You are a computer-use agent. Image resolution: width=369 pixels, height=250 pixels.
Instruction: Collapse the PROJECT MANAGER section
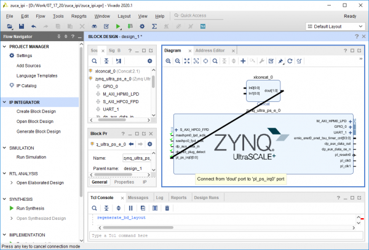tap(5, 47)
